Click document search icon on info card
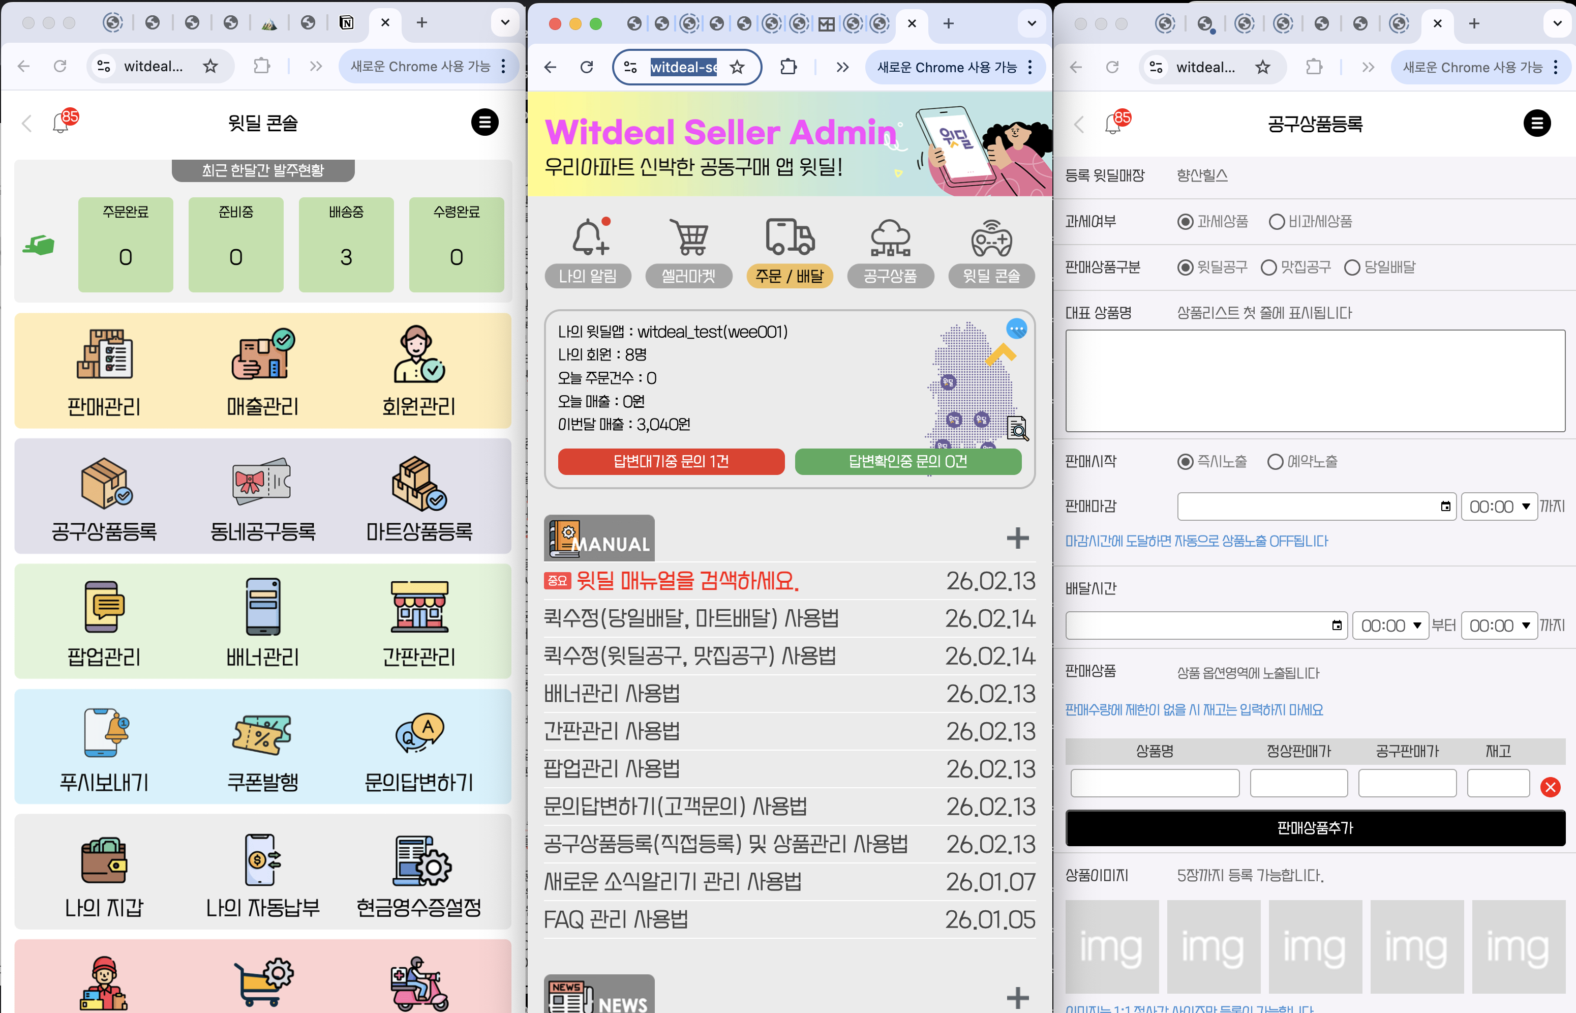1576x1013 pixels. click(1018, 428)
